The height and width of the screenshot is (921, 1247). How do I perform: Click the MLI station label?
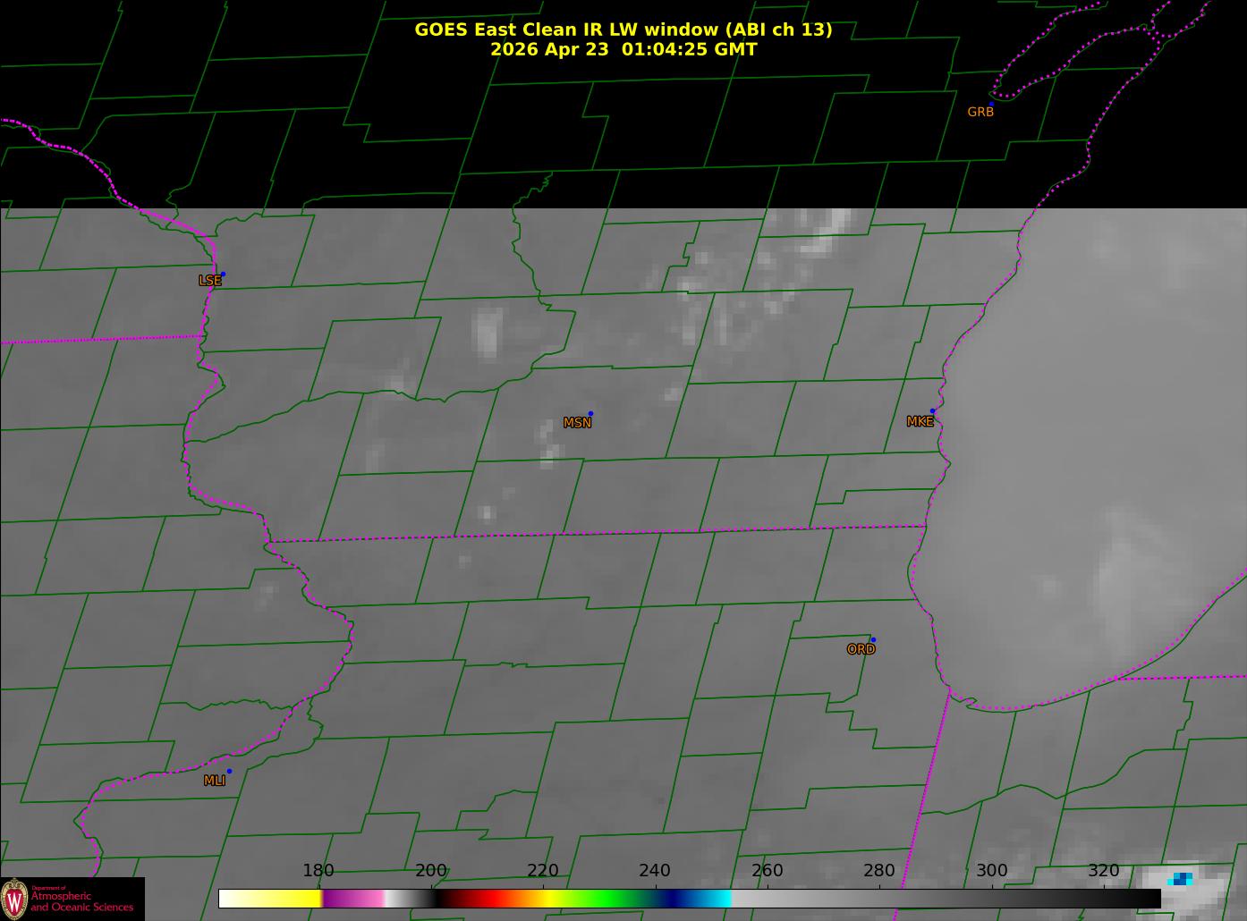pos(214,781)
